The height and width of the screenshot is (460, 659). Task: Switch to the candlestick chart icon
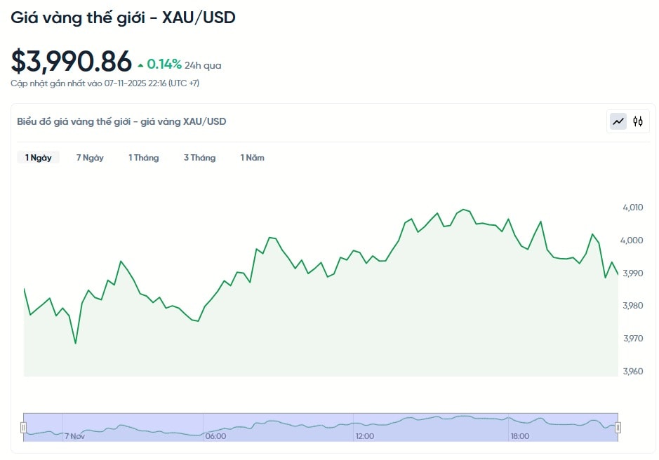[x=638, y=121]
